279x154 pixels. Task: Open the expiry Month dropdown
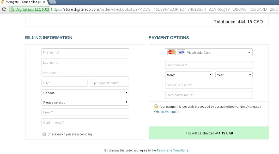pyautogui.click(x=189, y=75)
